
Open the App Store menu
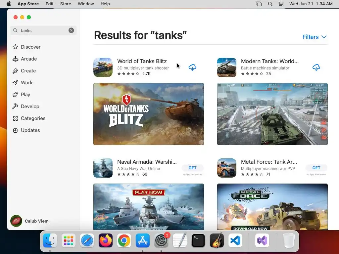[28, 4]
